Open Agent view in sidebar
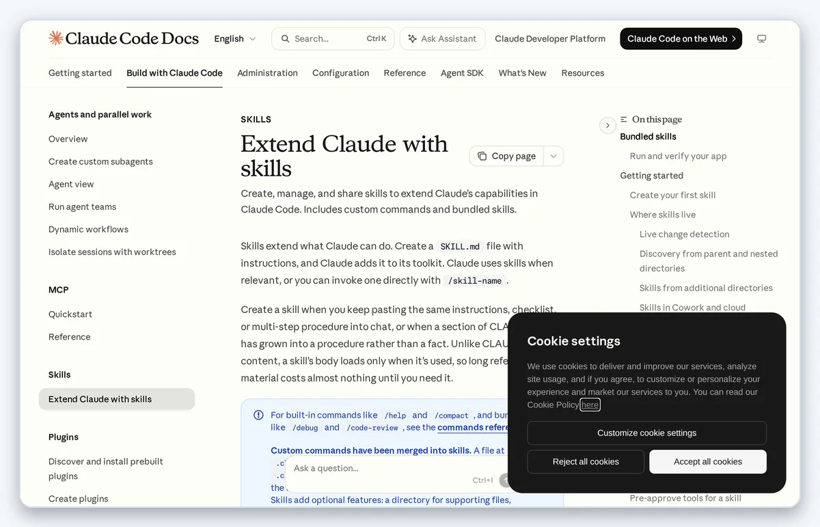The height and width of the screenshot is (527, 820). (71, 184)
